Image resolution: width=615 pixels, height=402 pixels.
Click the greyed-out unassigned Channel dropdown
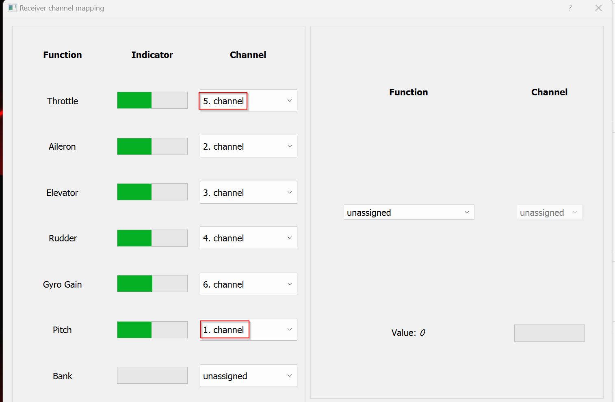pos(549,212)
